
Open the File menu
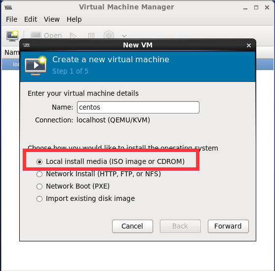pyautogui.click(x=11, y=19)
